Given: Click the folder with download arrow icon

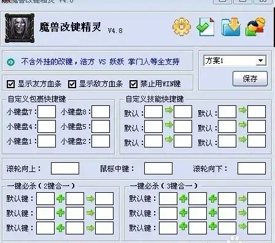Looking at the screenshot, I should (x=231, y=27).
